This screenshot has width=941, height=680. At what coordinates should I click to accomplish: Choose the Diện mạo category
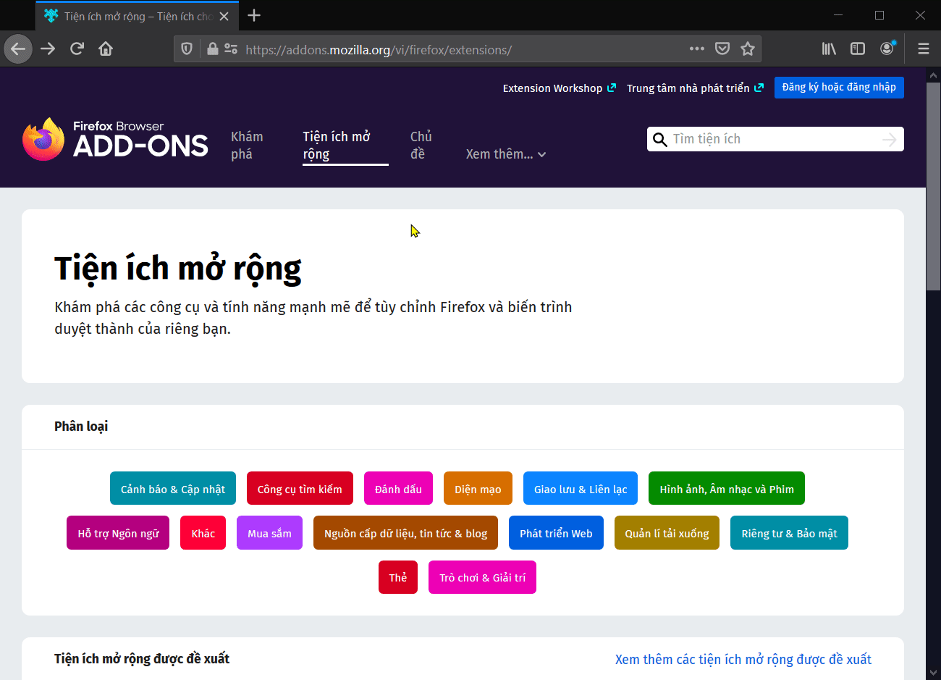[478, 489]
